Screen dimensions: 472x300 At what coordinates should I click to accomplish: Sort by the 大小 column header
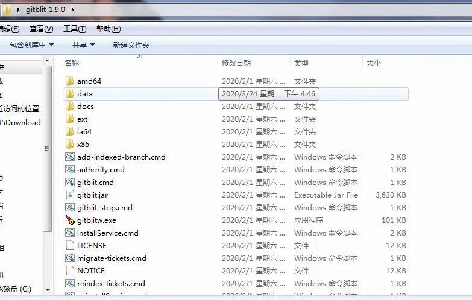coord(374,63)
